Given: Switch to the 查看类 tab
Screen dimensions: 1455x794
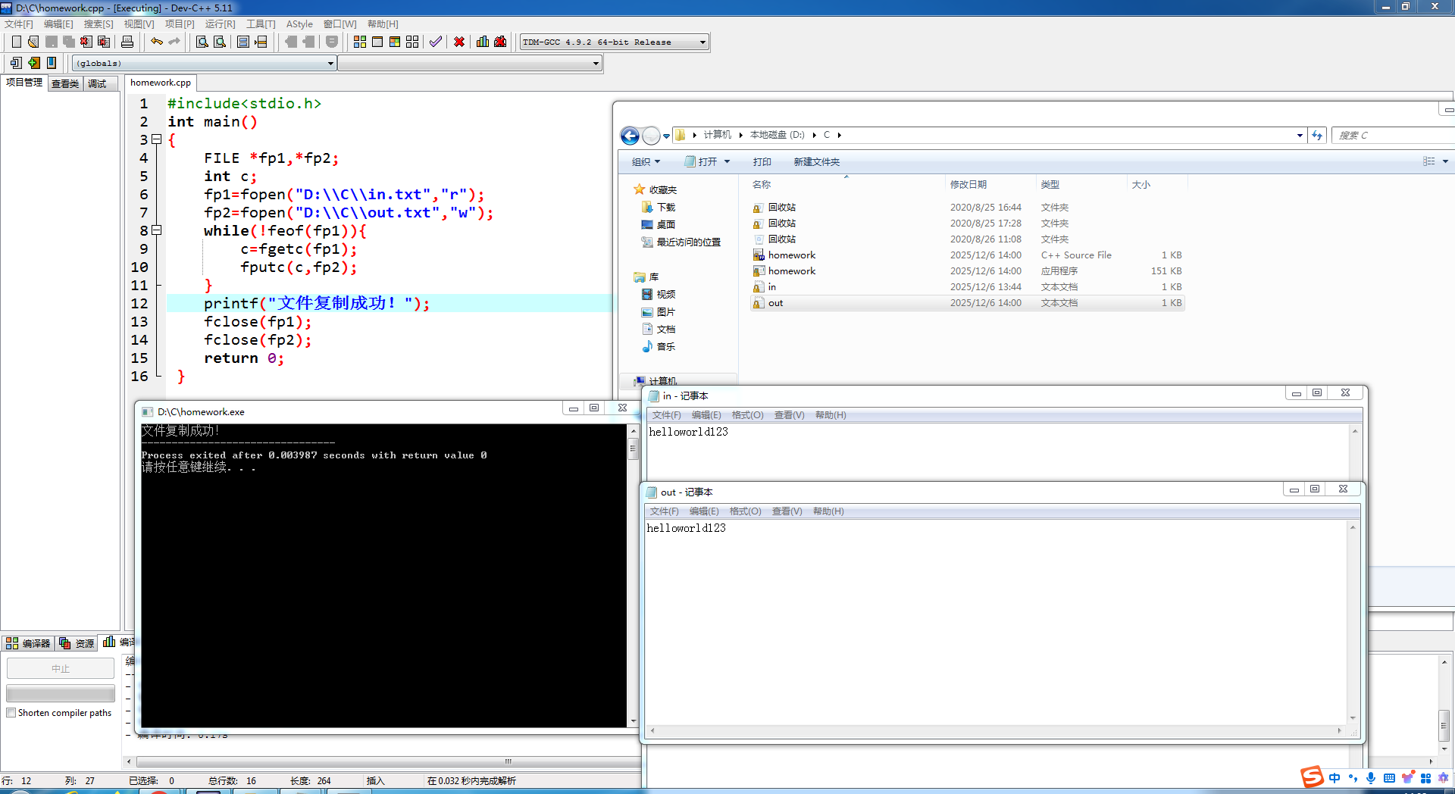Looking at the screenshot, I should click(65, 83).
